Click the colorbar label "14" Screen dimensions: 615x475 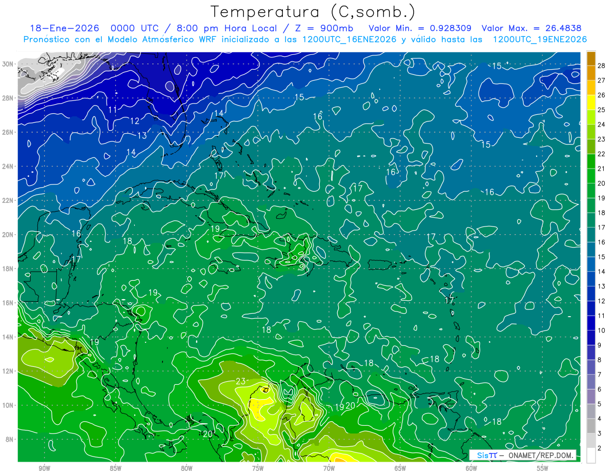pos(602,272)
